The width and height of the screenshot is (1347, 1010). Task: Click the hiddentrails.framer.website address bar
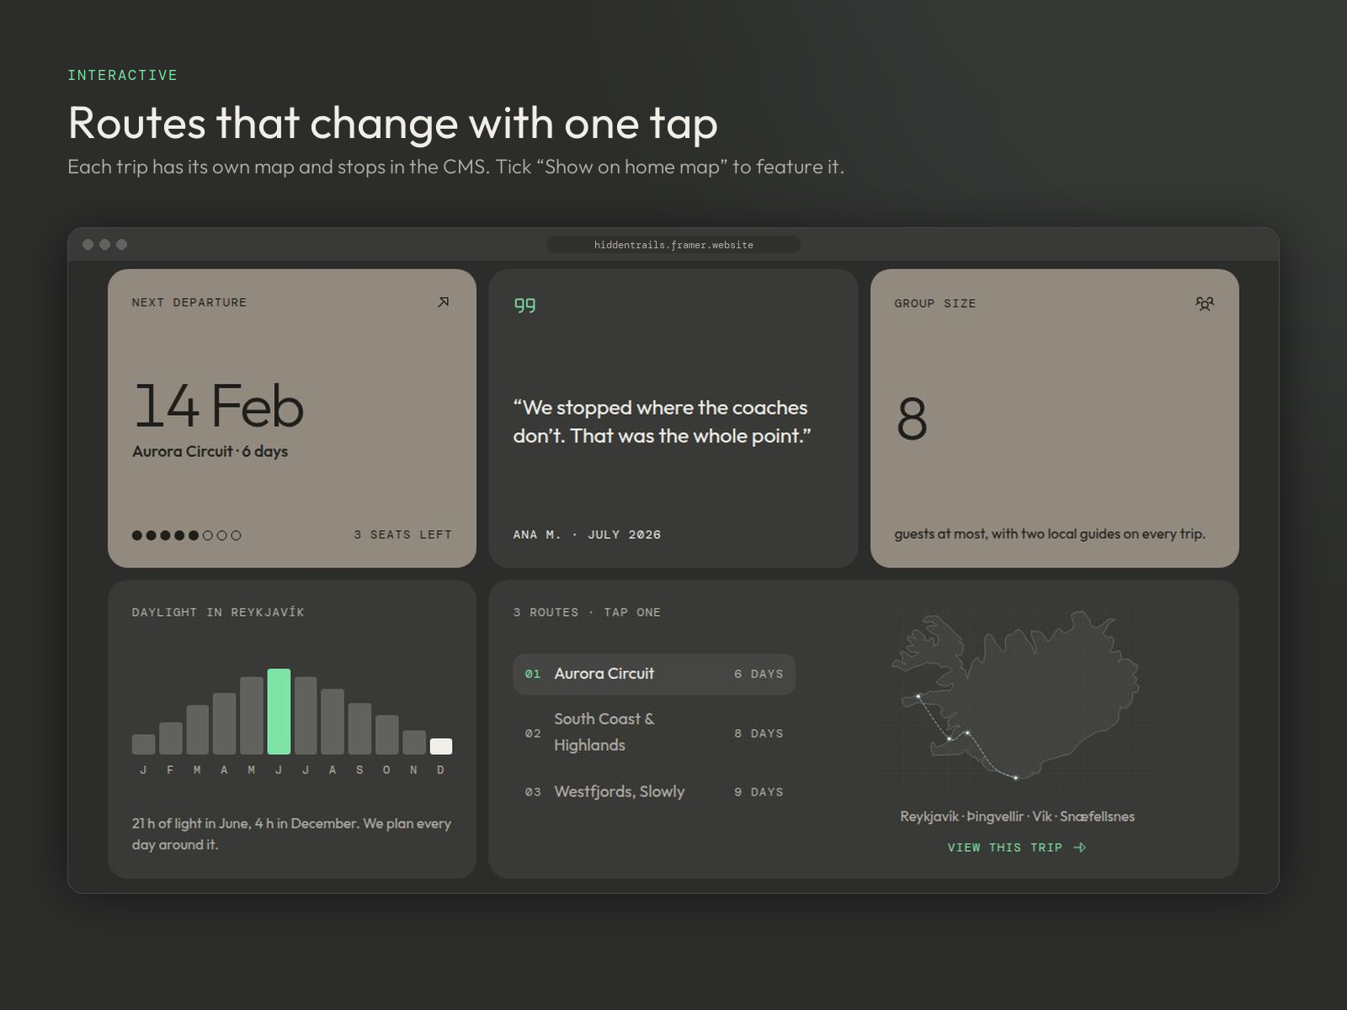[x=673, y=245]
